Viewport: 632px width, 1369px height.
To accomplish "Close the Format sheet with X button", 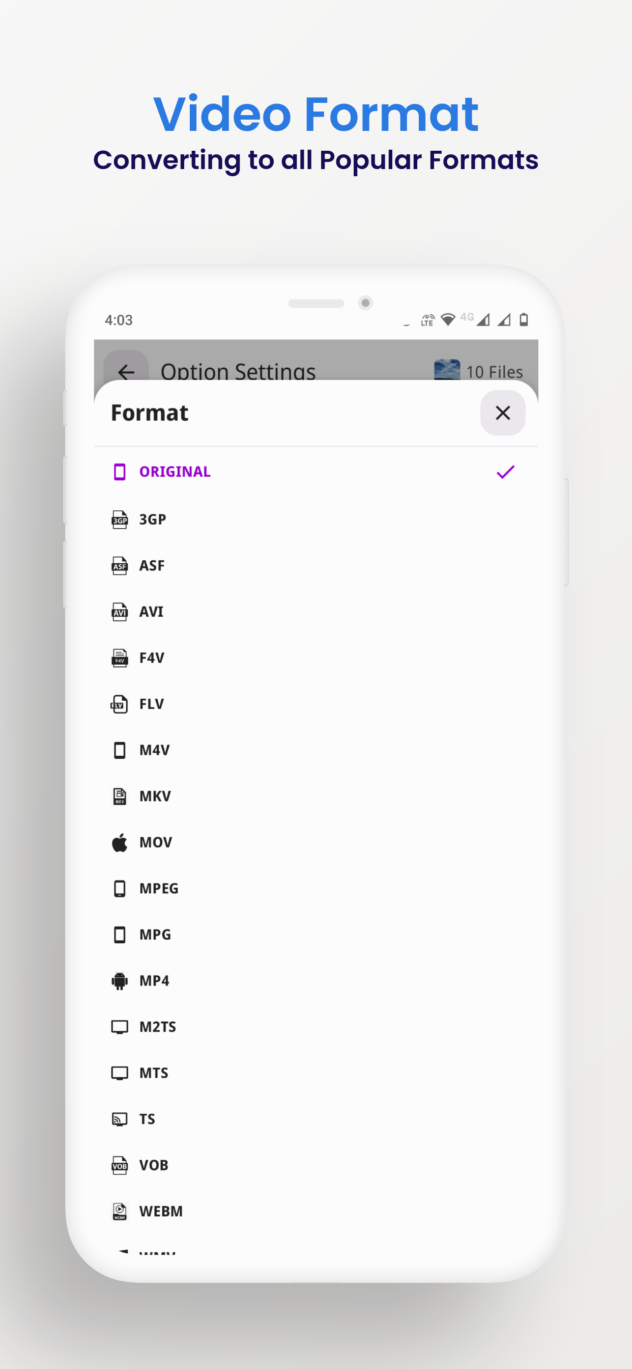I will (x=502, y=413).
